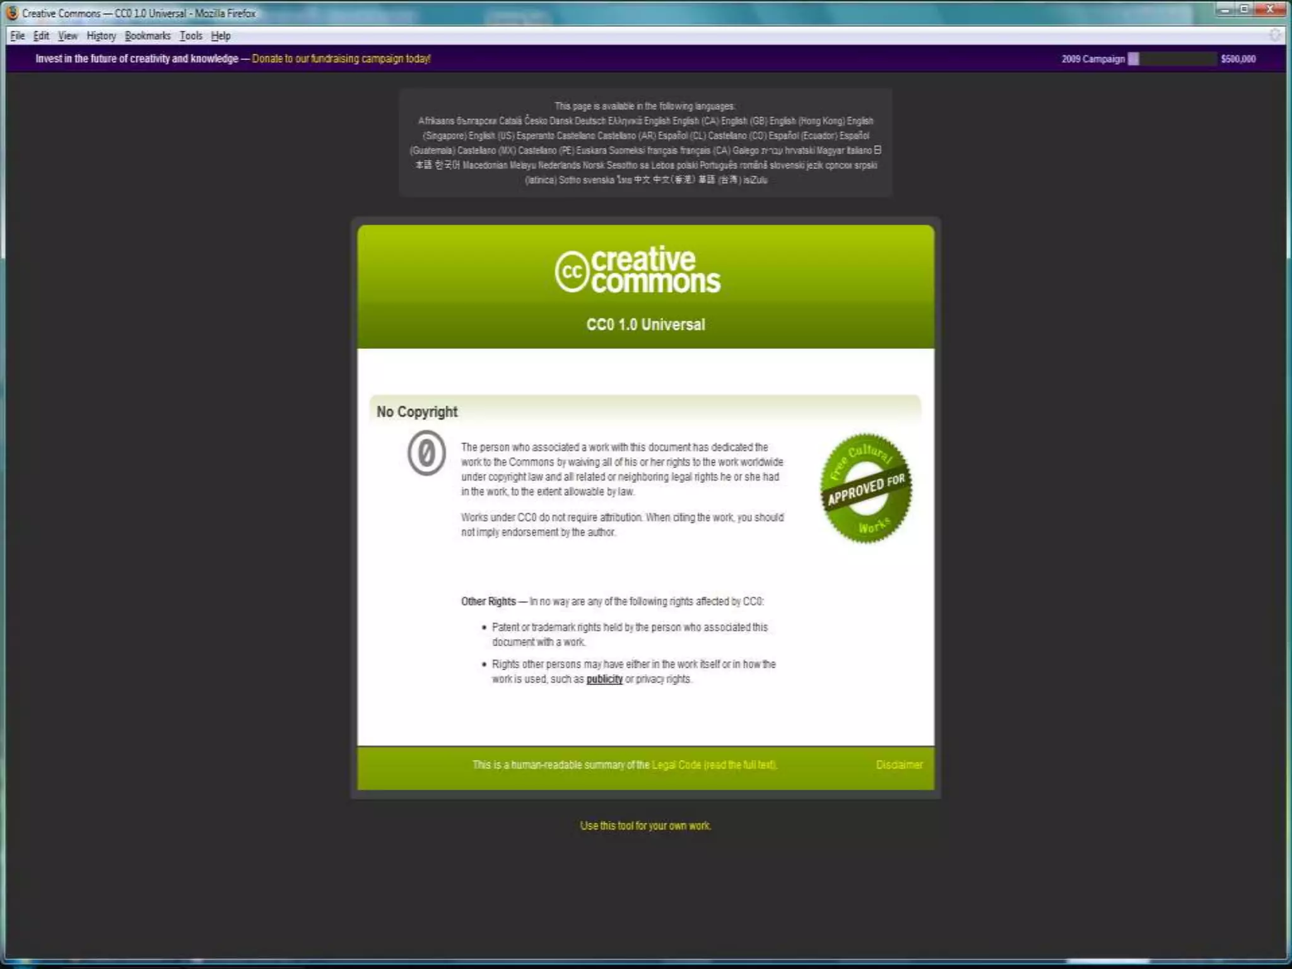Screen dimensions: 1292x969
Task: Switch page language to română
Action: [753, 165]
